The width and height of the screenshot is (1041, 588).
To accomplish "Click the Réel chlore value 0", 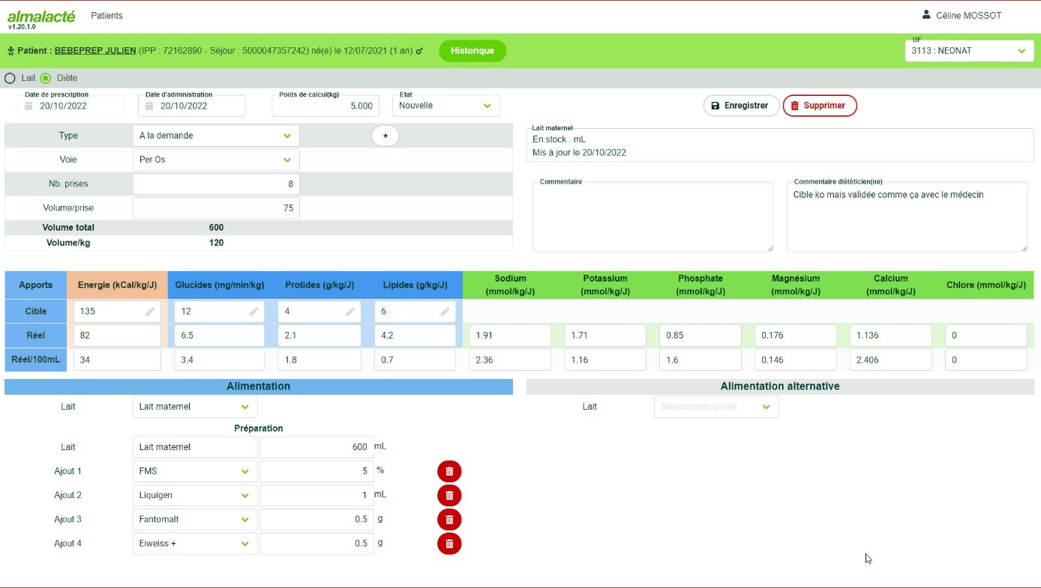I will 986,336.
